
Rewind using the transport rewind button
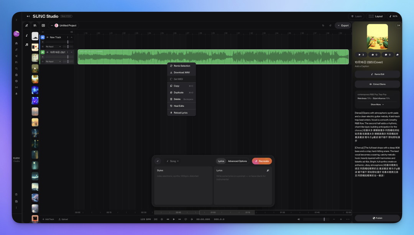[168, 219]
